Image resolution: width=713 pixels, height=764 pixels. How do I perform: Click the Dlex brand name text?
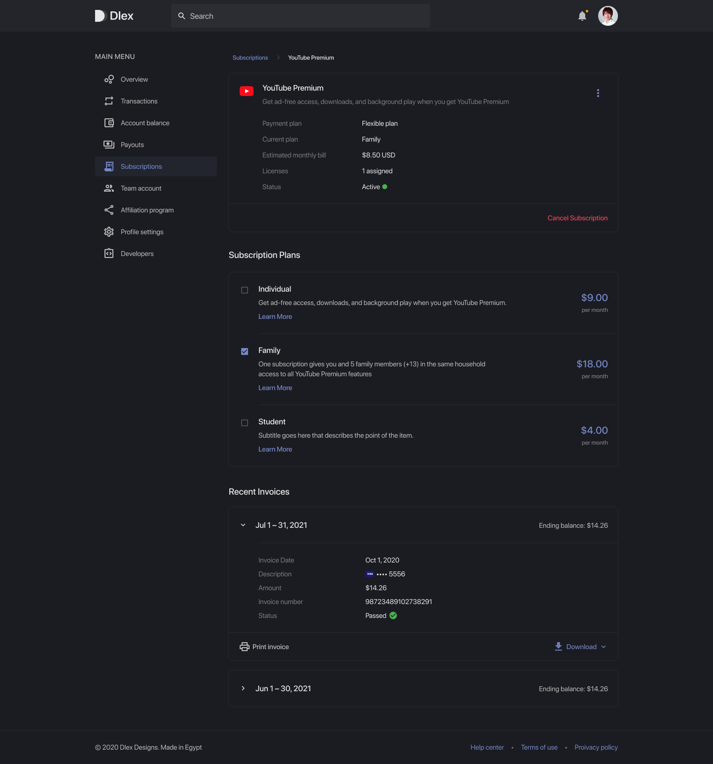tap(122, 16)
